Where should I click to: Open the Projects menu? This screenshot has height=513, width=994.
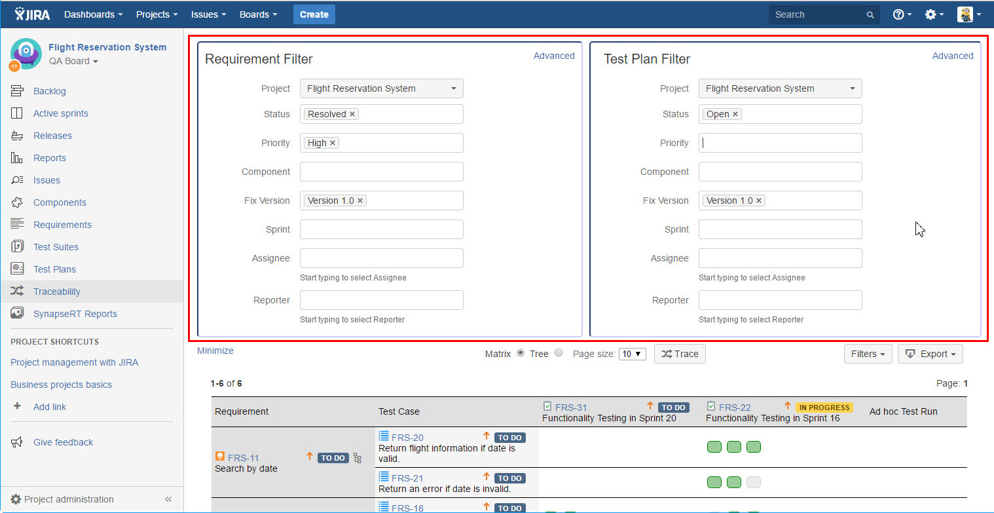tap(157, 14)
